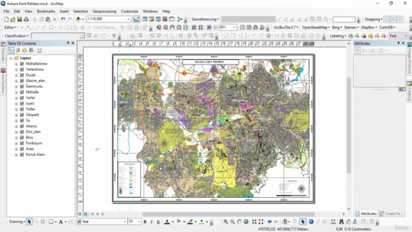
Task: Open the ArcToolbox window icon
Action: tap(165, 19)
